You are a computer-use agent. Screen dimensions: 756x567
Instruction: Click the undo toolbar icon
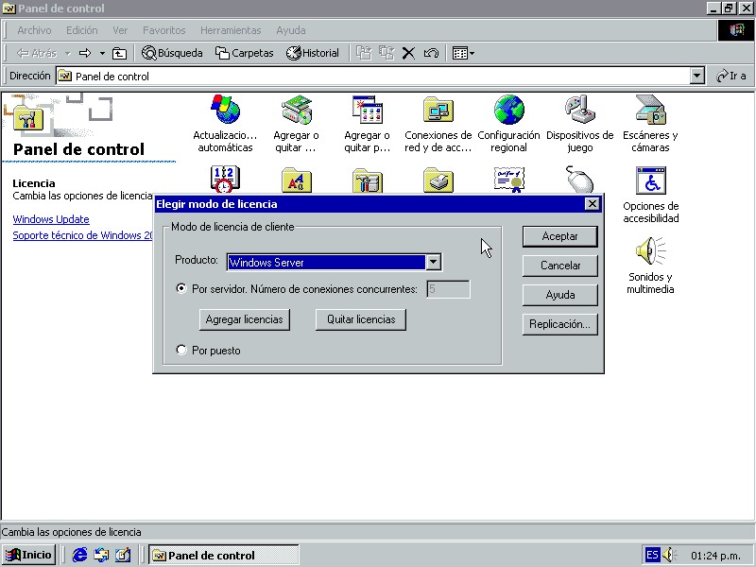click(431, 53)
